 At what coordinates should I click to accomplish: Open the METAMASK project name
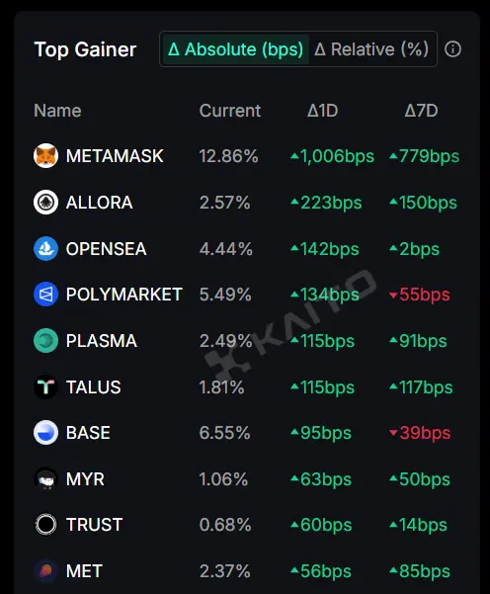115,156
